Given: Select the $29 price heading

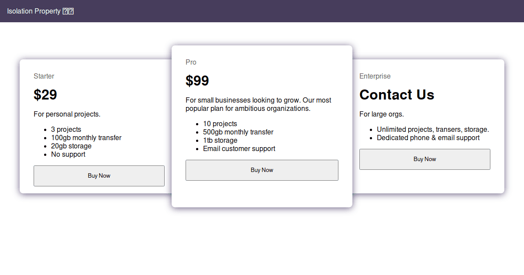Looking at the screenshot, I should 45,95.
